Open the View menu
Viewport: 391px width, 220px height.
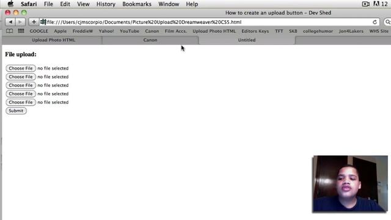click(83, 4)
